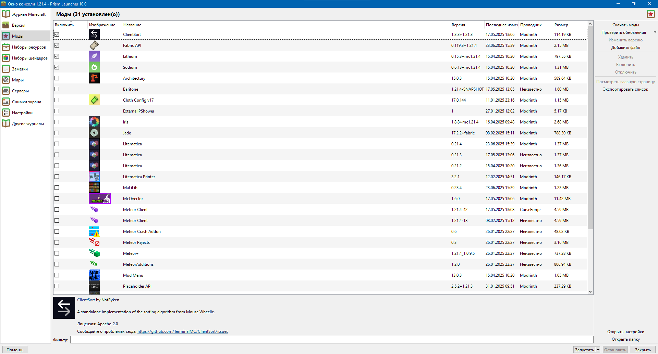Screen dimensions: 658x354
Task: Click the Iris colorful ring icon
Action: 94,122
